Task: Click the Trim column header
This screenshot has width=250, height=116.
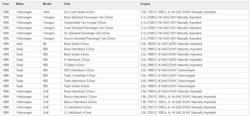Action: pyautogui.click(x=67, y=4)
